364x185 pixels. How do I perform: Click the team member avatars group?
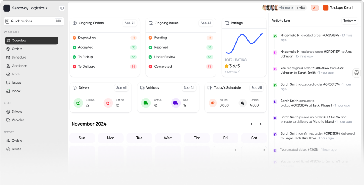[x=270, y=8]
